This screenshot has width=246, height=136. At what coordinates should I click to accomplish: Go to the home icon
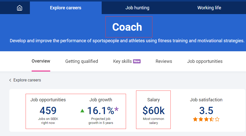(x=19, y=8)
